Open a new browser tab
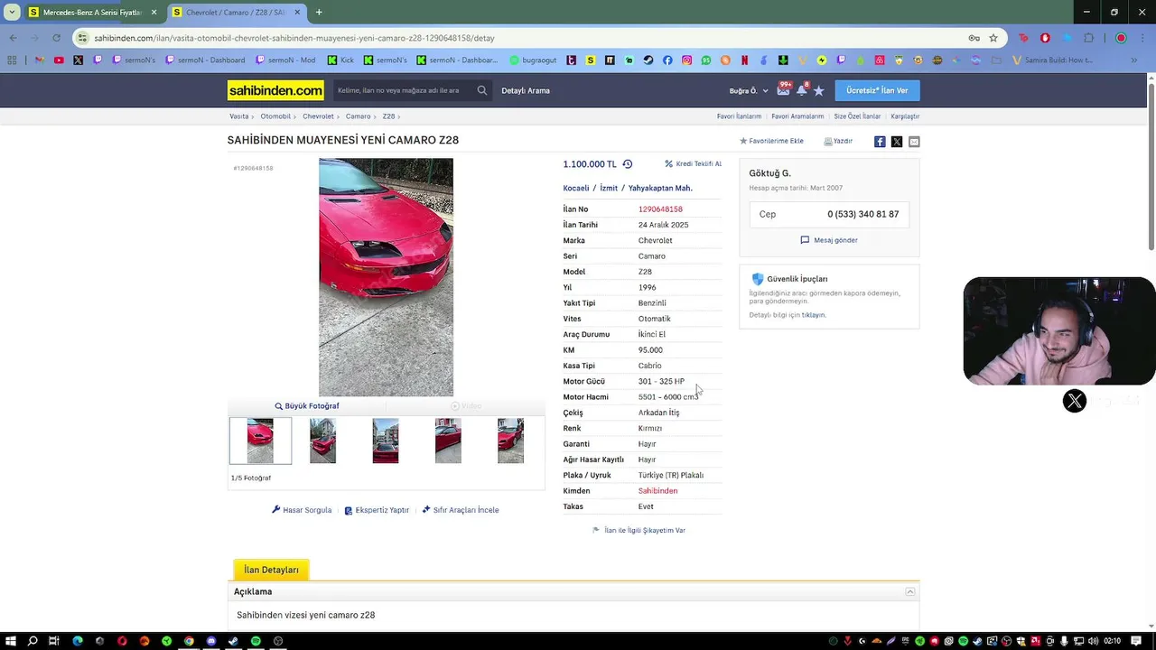This screenshot has height=650, width=1156. [x=319, y=12]
